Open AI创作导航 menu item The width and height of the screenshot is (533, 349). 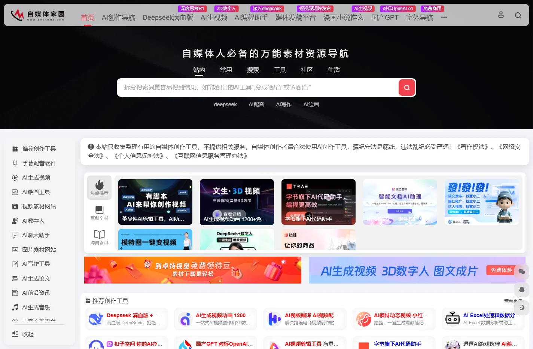pyautogui.click(x=118, y=18)
